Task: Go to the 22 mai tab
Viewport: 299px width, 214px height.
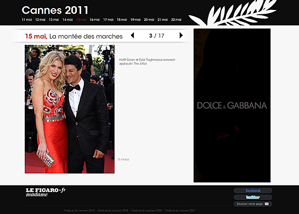Action: point(176,20)
